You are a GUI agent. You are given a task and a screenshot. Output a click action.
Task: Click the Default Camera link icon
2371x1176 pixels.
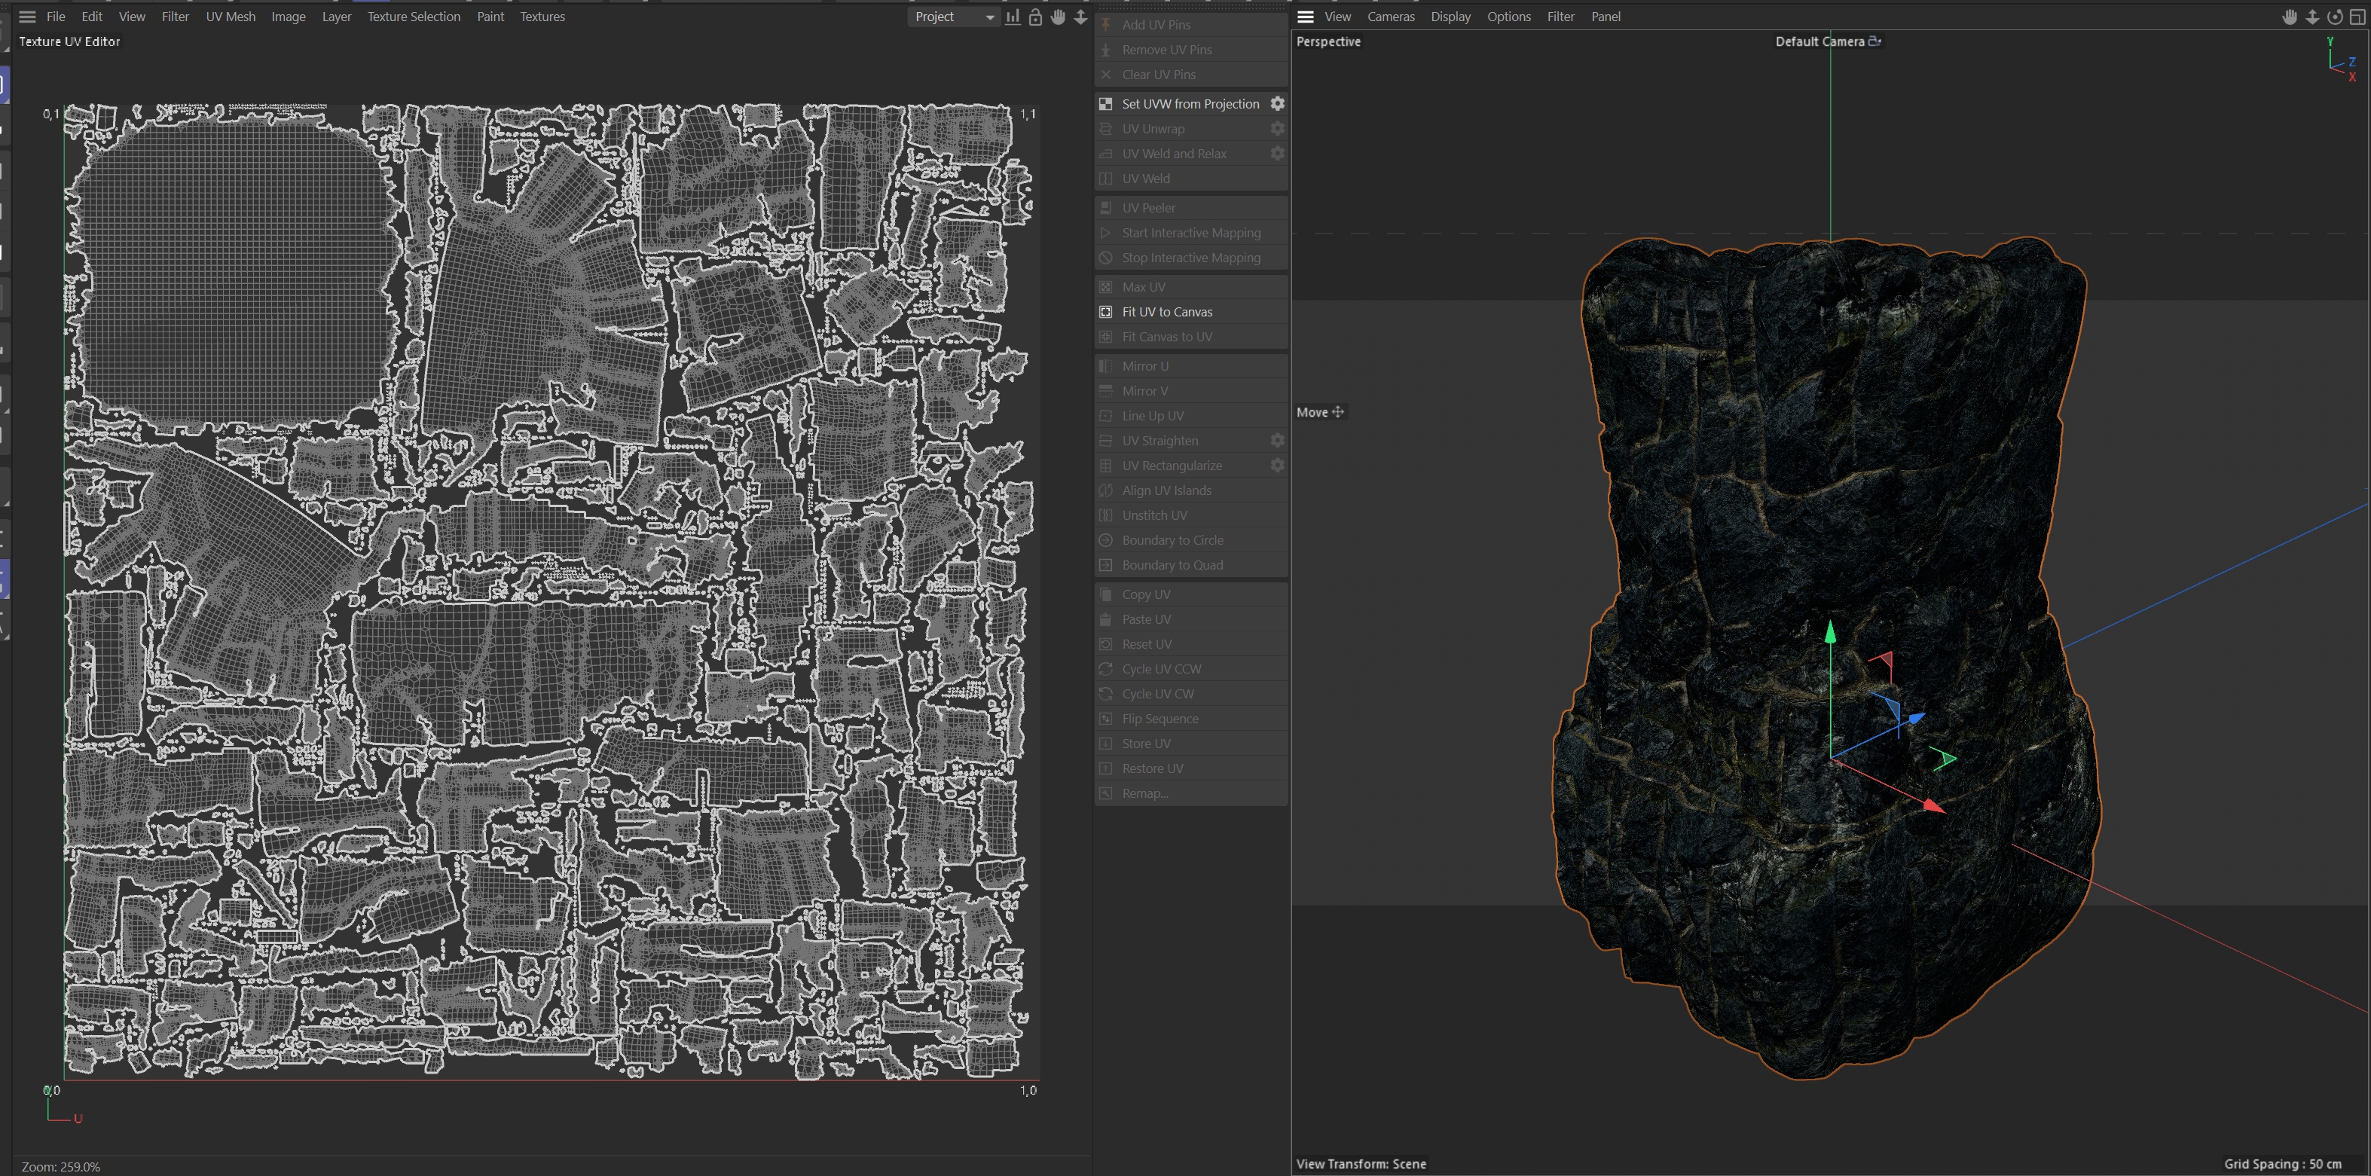coord(1875,41)
